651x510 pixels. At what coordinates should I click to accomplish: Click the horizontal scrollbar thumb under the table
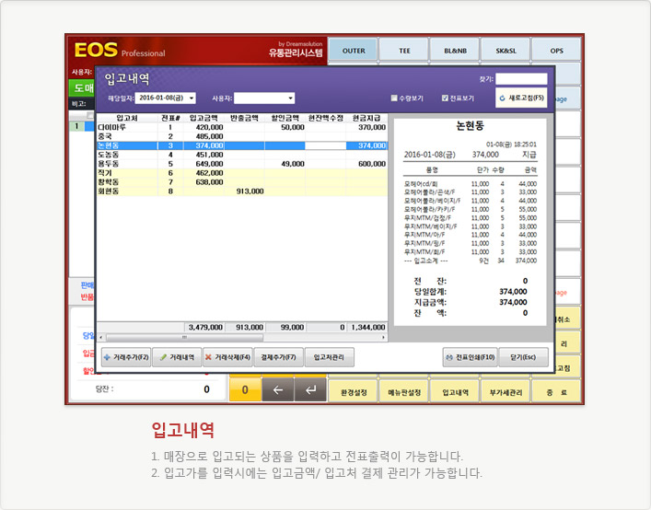tap(184, 337)
